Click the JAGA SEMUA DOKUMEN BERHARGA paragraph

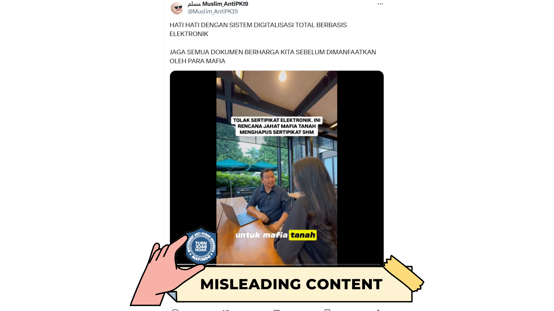pyautogui.click(x=272, y=56)
